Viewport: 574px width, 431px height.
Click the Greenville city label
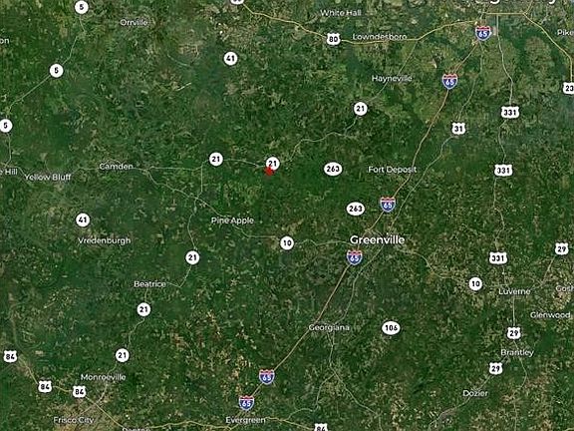pyautogui.click(x=377, y=240)
